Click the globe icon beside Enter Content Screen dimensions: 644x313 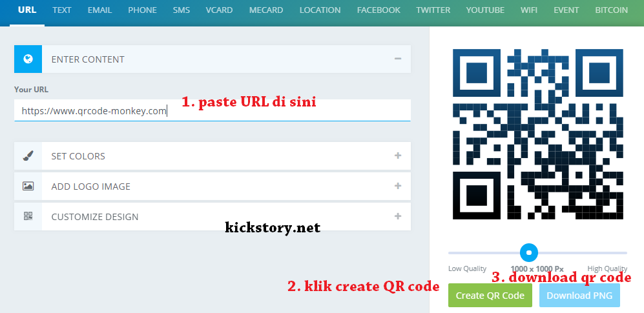coord(28,59)
